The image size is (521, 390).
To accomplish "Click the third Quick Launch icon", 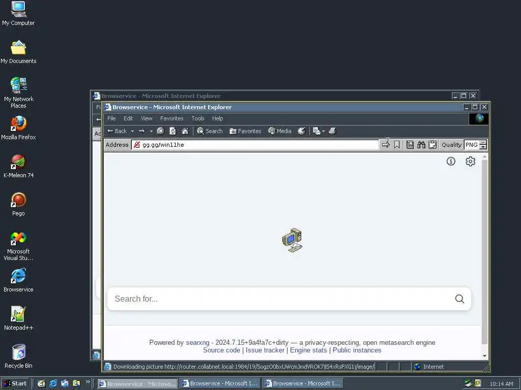I will (x=65, y=383).
